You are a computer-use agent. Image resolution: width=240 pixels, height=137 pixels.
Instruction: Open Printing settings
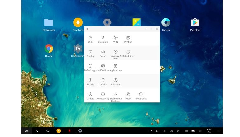pyautogui.click(x=128, y=39)
